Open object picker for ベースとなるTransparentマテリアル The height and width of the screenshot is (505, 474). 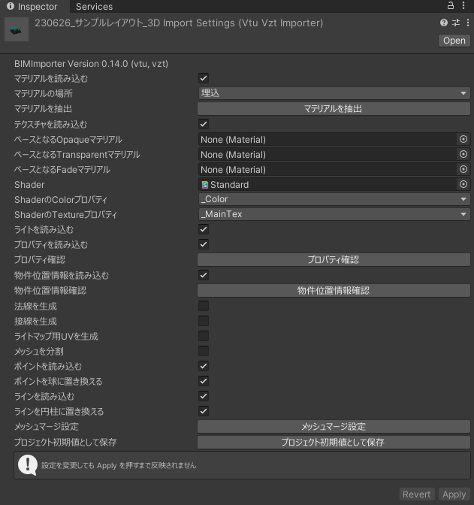click(x=463, y=154)
